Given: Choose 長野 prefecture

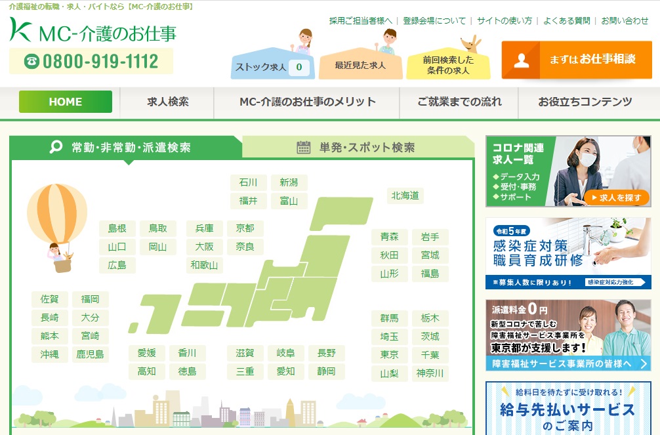Looking at the screenshot, I should [x=327, y=353].
